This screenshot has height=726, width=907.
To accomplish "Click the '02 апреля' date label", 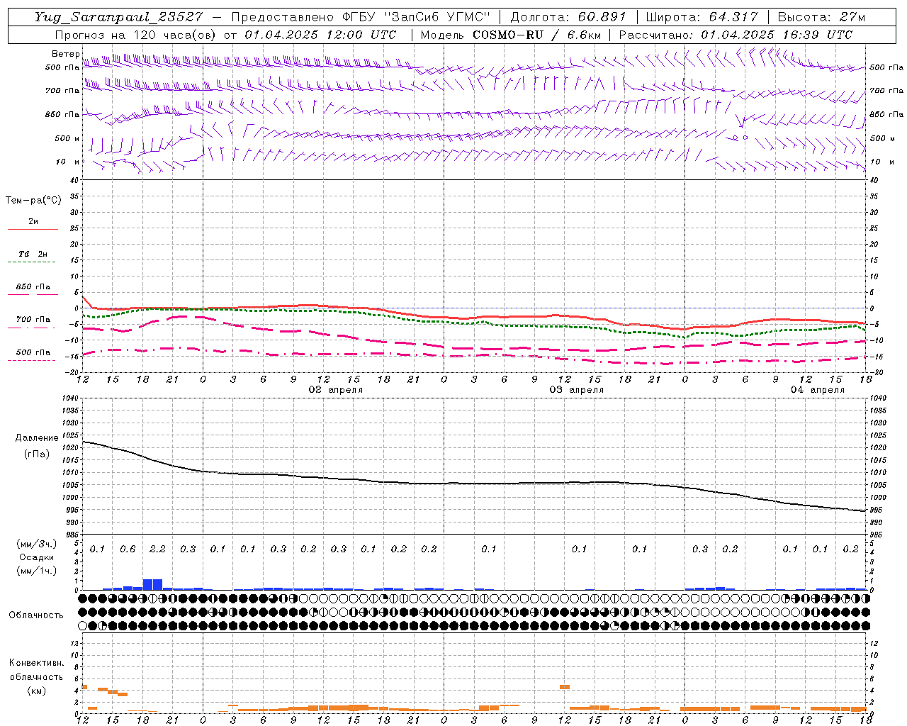I will [x=335, y=390].
